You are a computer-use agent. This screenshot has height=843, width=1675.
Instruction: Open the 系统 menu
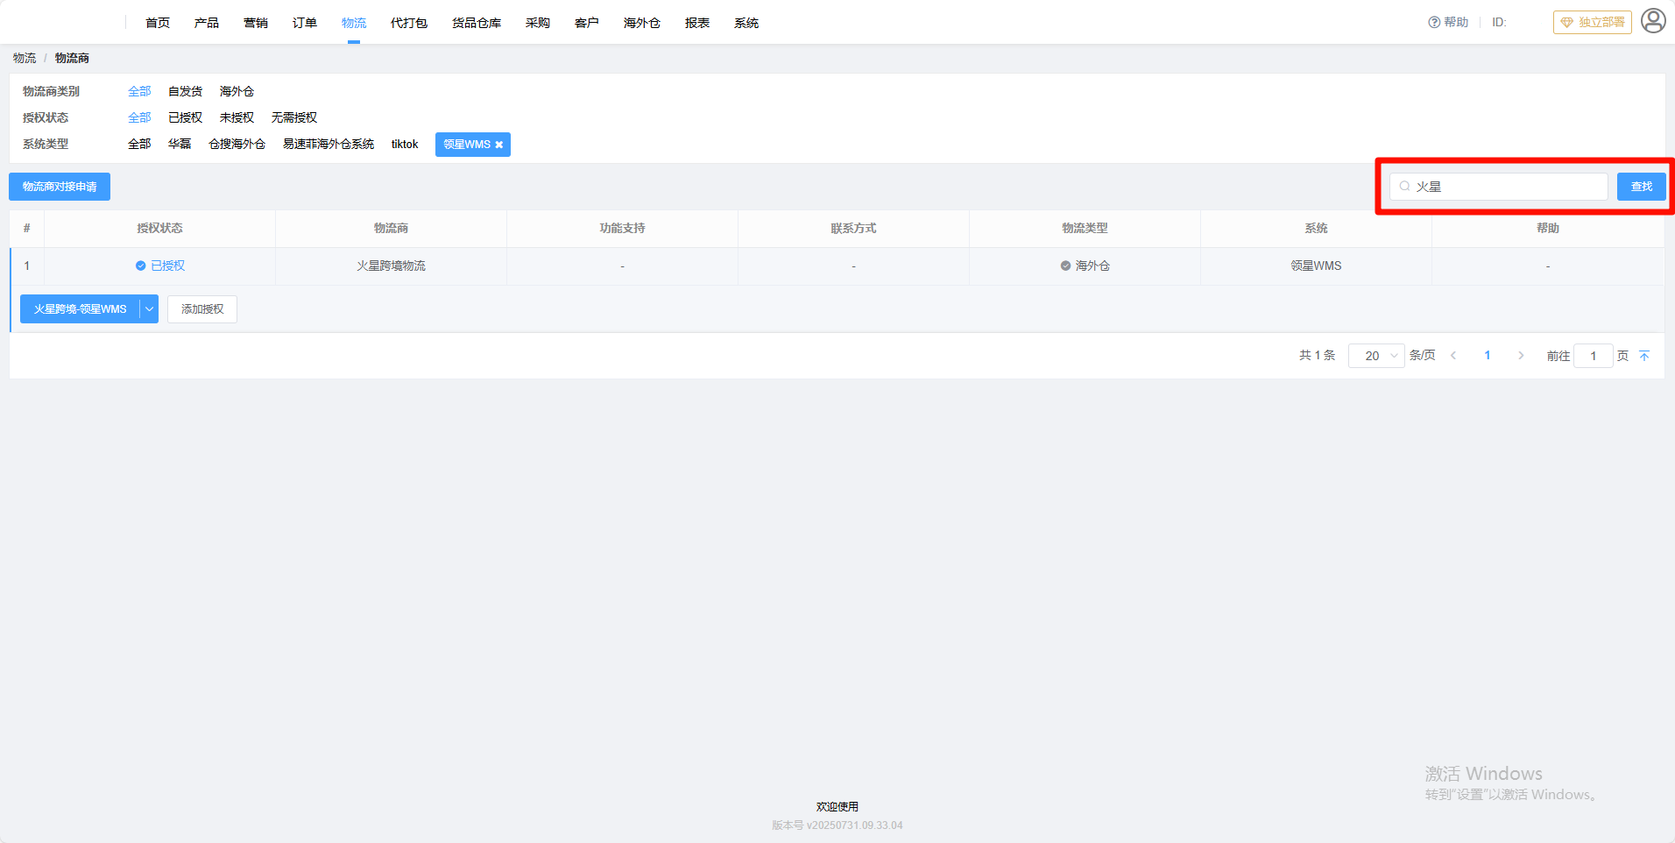[746, 23]
